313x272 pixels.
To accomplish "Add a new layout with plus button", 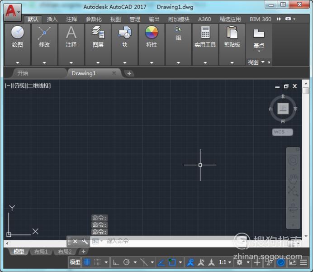I will (x=83, y=252).
